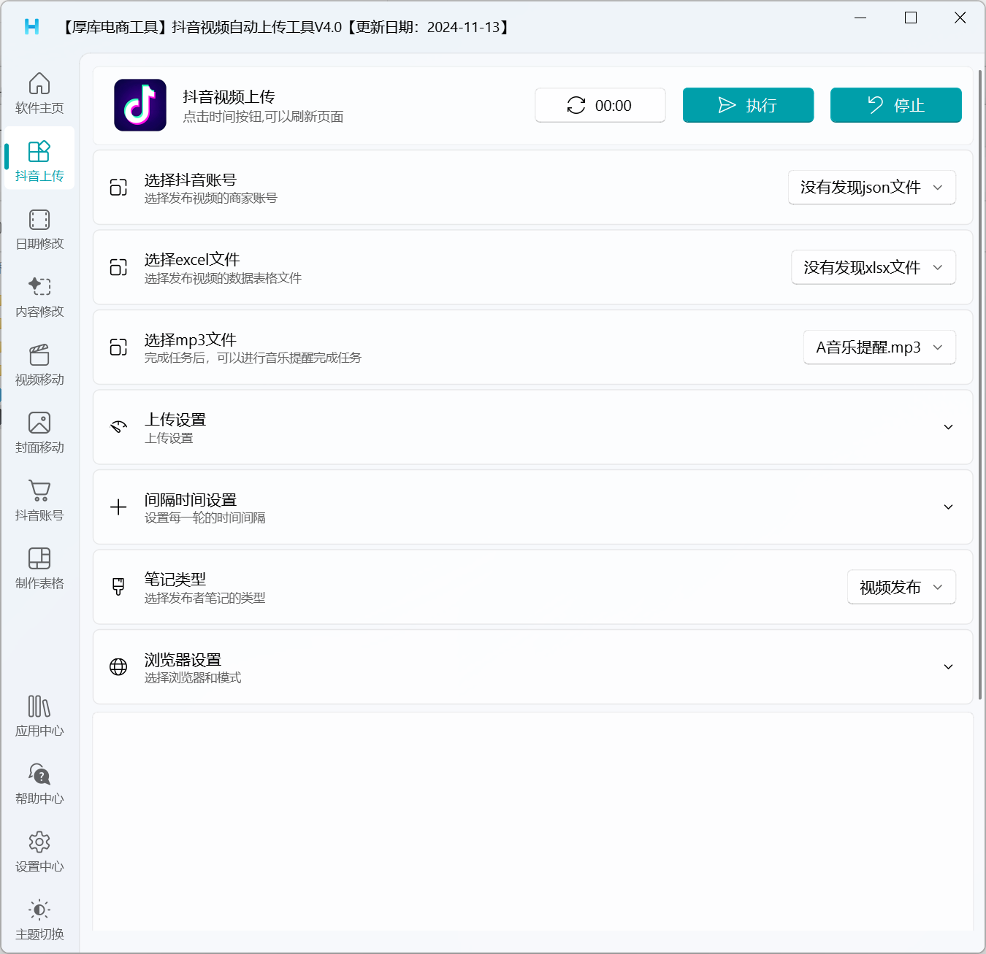Image resolution: width=986 pixels, height=954 pixels.
Task: Click the 日期修改 sidebar label
Action: pos(39,244)
